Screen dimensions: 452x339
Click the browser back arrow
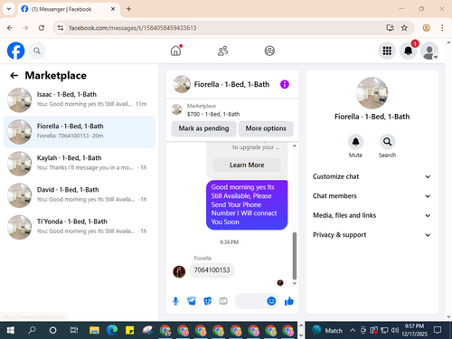[10, 28]
